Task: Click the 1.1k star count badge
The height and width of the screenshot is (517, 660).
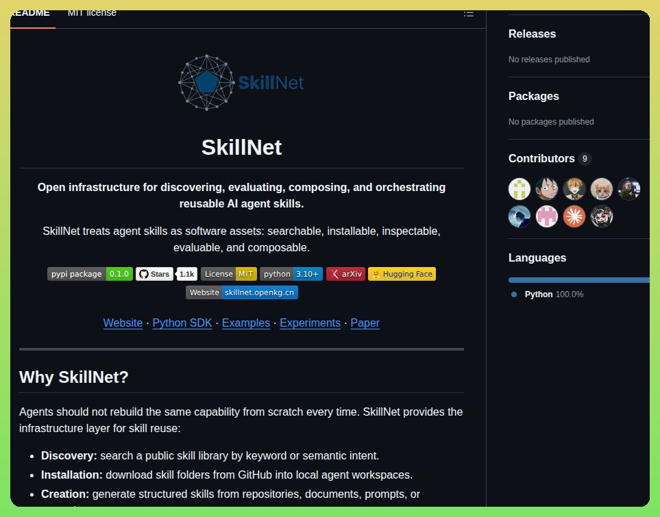Action: point(187,274)
